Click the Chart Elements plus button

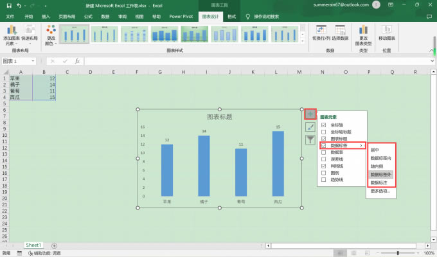click(310, 114)
